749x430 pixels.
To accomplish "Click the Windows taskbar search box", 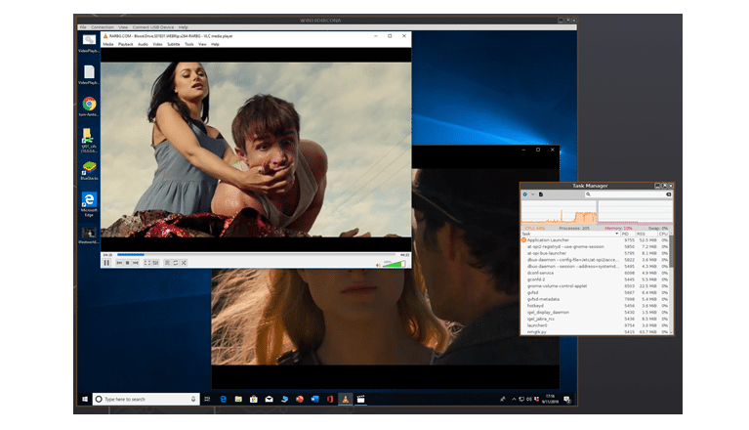I will (146, 399).
